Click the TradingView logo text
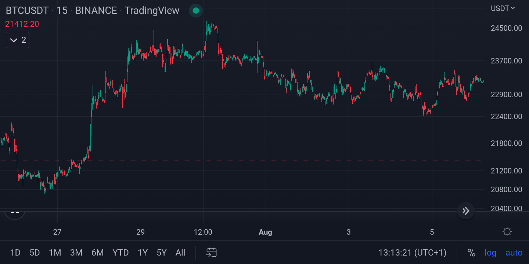The height and width of the screenshot is (264, 529). pyautogui.click(x=152, y=11)
